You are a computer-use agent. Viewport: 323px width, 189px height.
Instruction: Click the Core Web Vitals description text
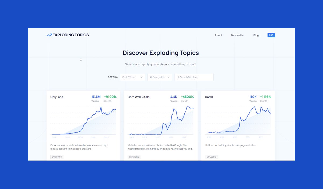[161, 147]
